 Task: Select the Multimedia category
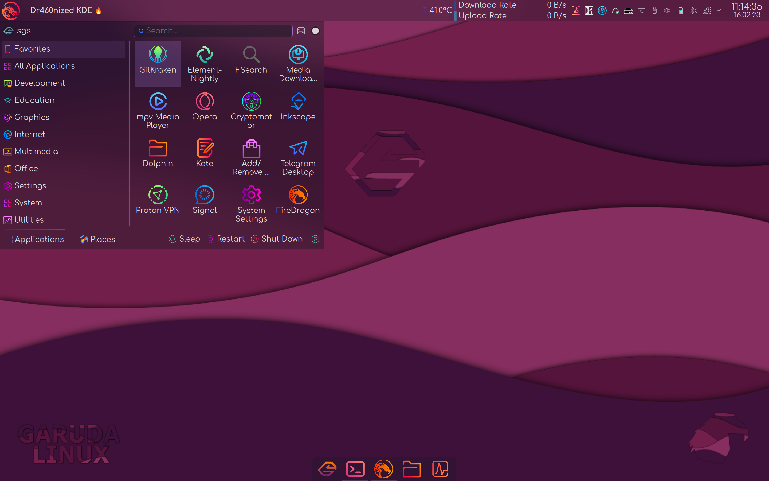[36, 152]
